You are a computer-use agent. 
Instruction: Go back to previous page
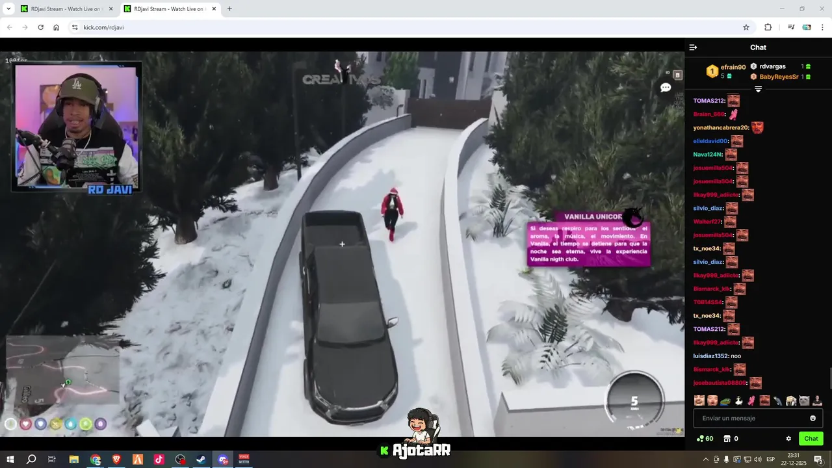[x=9, y=27]
